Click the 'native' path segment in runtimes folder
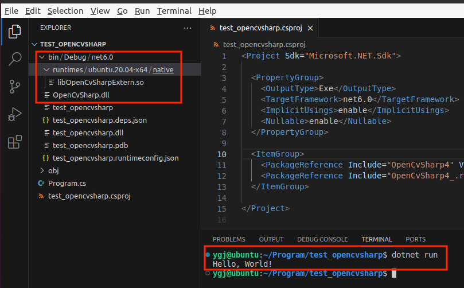Screen dimensions: 464x288 click(x=163, y=69)
